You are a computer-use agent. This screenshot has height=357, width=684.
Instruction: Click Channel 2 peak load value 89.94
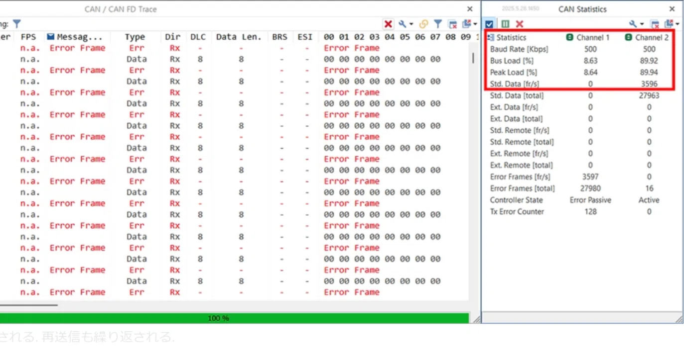[x=649, y=72]
